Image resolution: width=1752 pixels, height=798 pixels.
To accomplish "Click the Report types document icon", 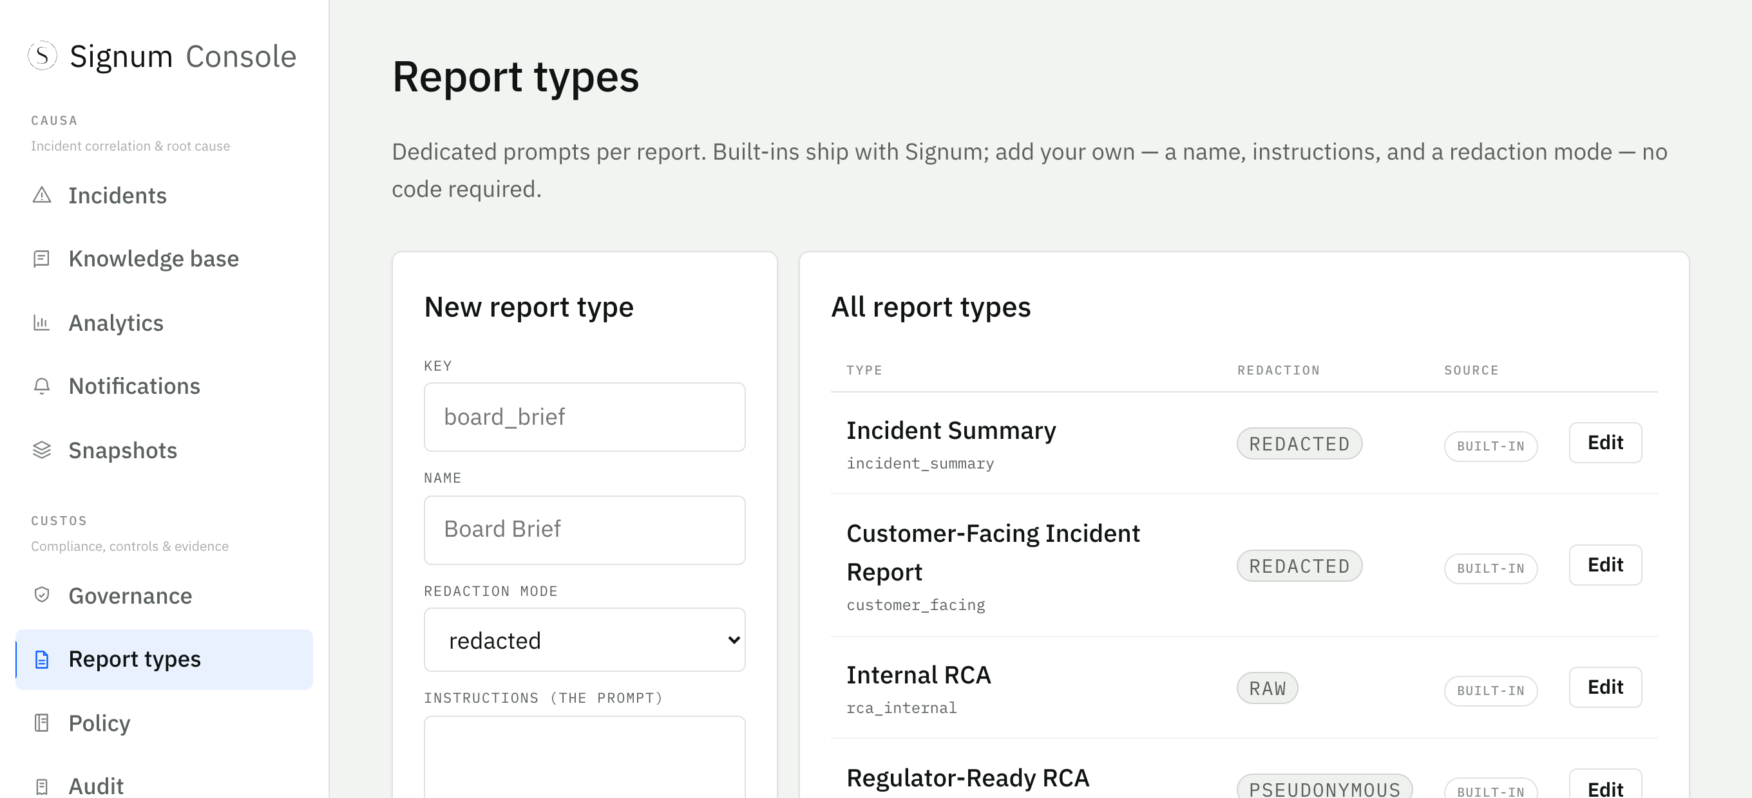I will [x=41, y=660].
